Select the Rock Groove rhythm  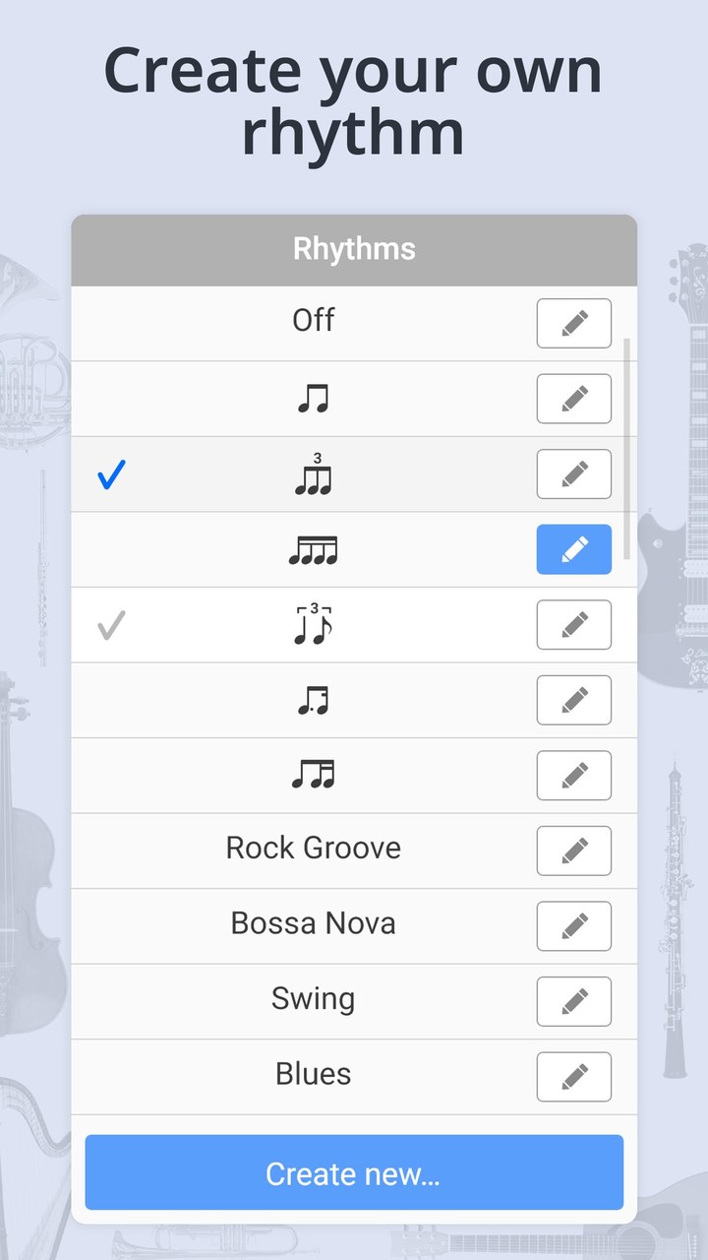[x=313, y=849]
